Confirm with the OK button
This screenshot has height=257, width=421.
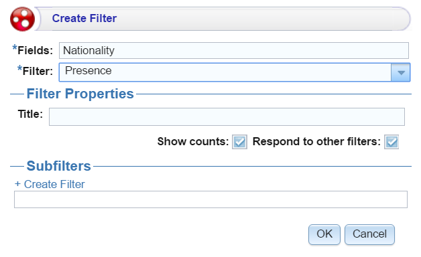tap(324, 234)
